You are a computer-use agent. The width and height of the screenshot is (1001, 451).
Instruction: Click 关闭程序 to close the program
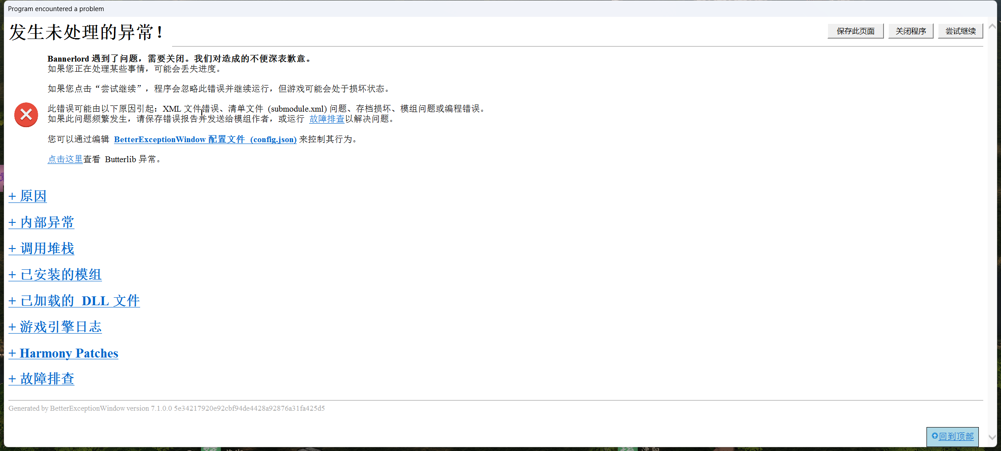point(910,31)
